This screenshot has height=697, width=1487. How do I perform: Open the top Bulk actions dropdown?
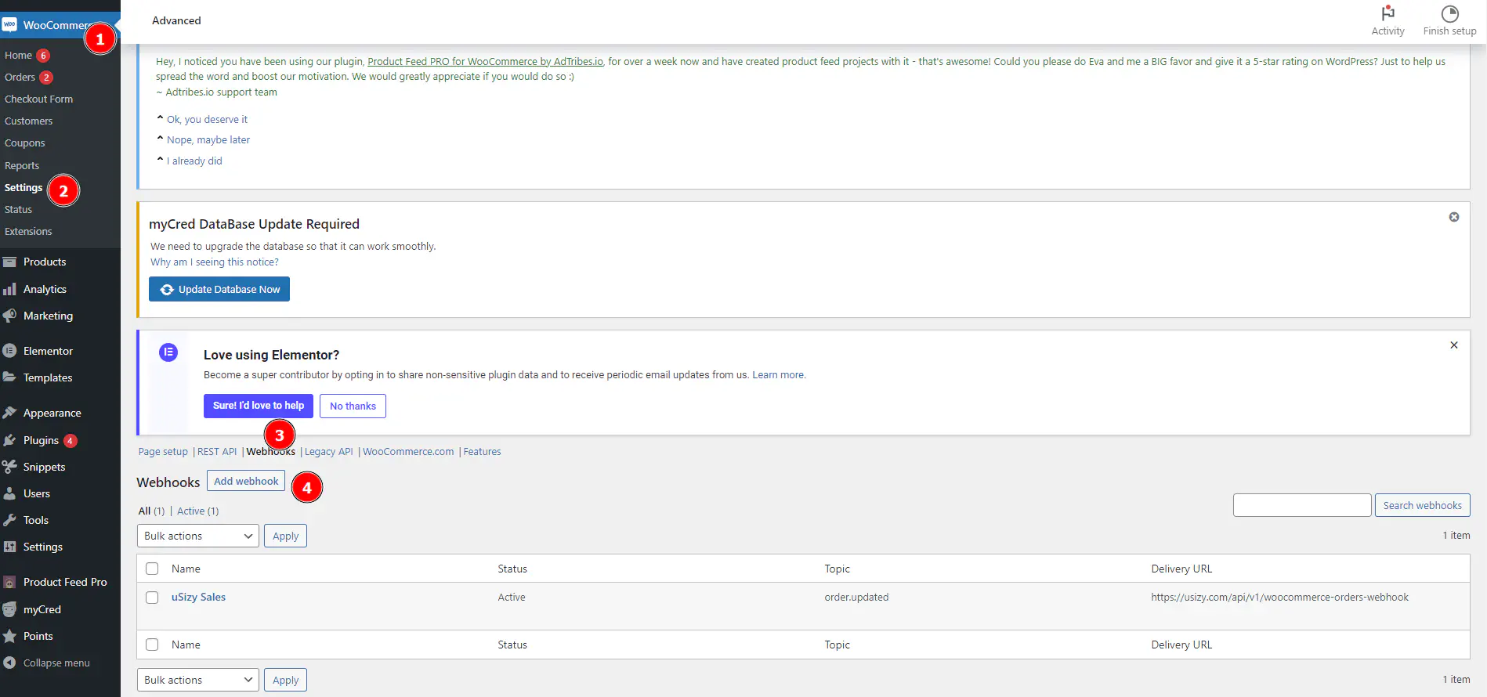coord(197,536)
